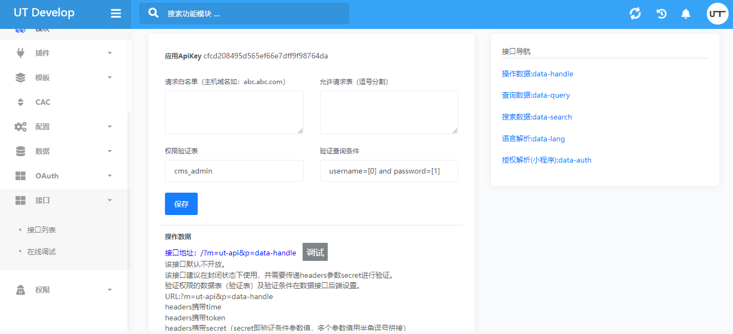This screenshot has height=334, width=733.
Task: Select CAC in the sidebar
Action: click(43, 102)
